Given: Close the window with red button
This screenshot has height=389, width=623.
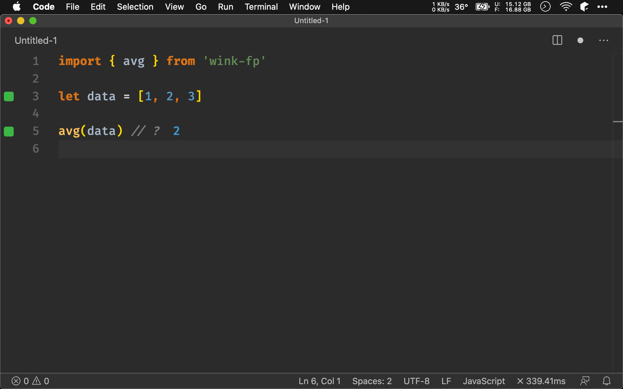Looking at the screenshot, I should pyautogui.click(x=9, y=21).
